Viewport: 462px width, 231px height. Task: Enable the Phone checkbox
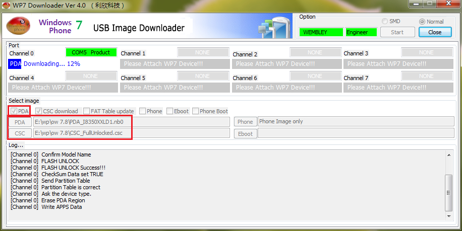tap(142, 111)
